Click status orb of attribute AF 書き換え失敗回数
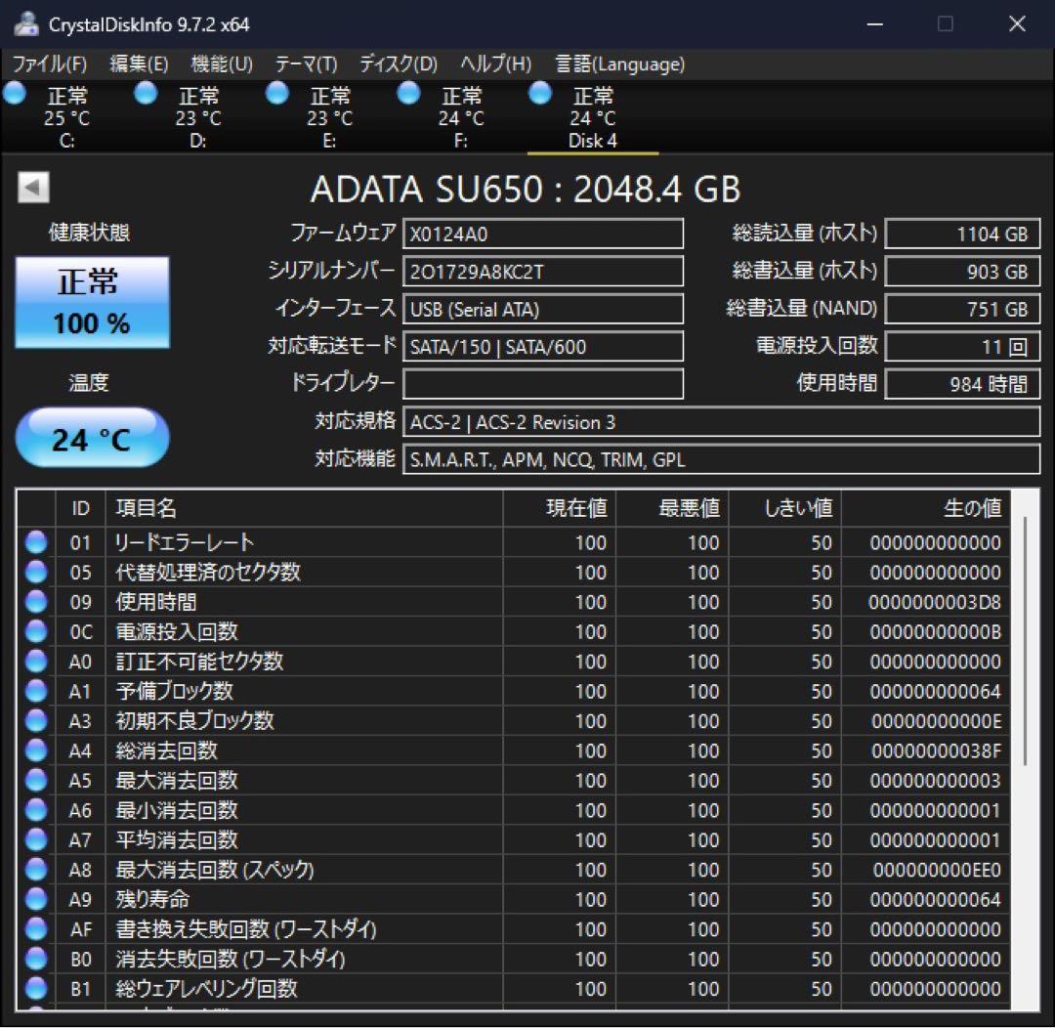 point(36,929)
